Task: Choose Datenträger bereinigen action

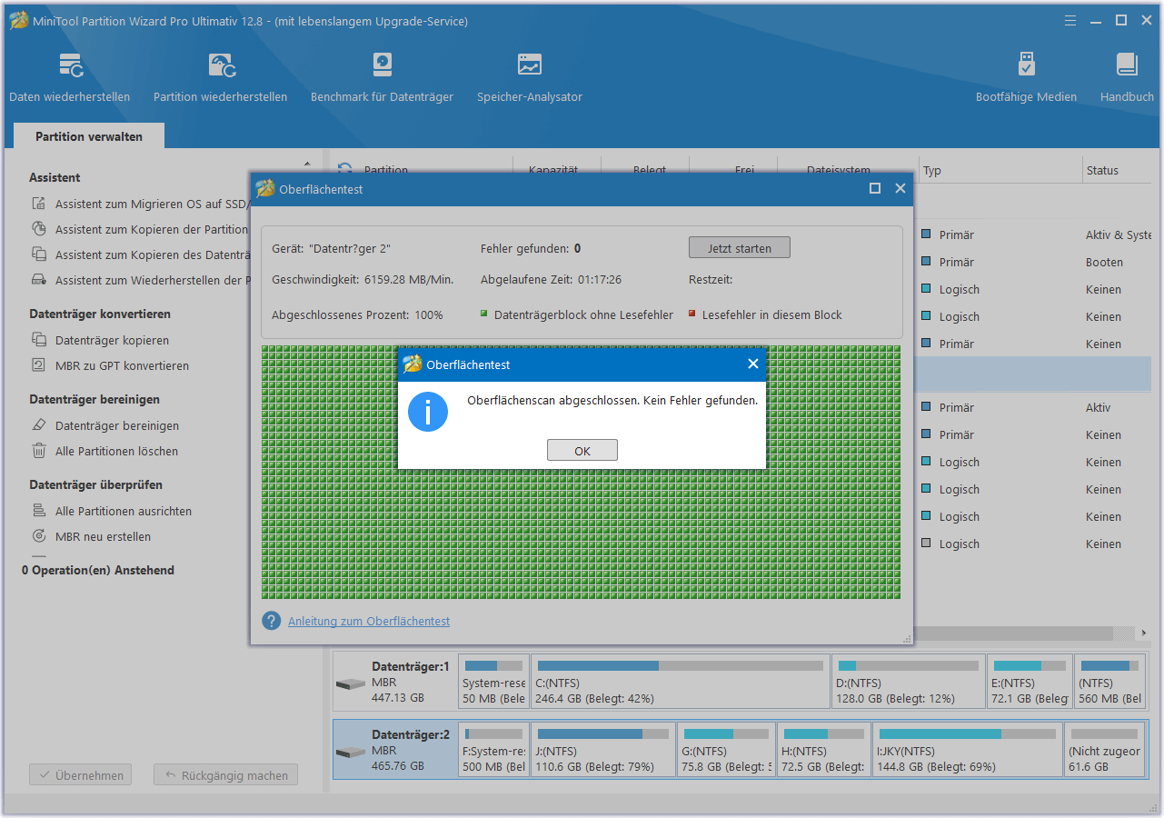Action: (117, 425)
